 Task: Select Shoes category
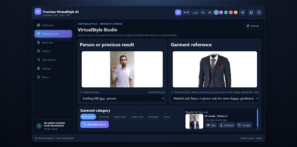click(167, 117)
